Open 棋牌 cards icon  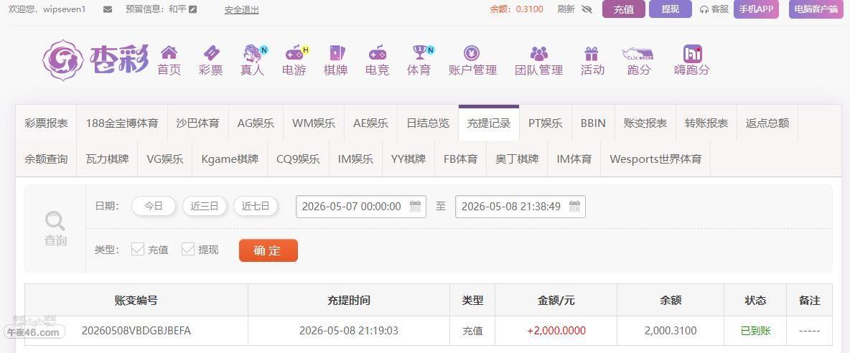point(336,52)
